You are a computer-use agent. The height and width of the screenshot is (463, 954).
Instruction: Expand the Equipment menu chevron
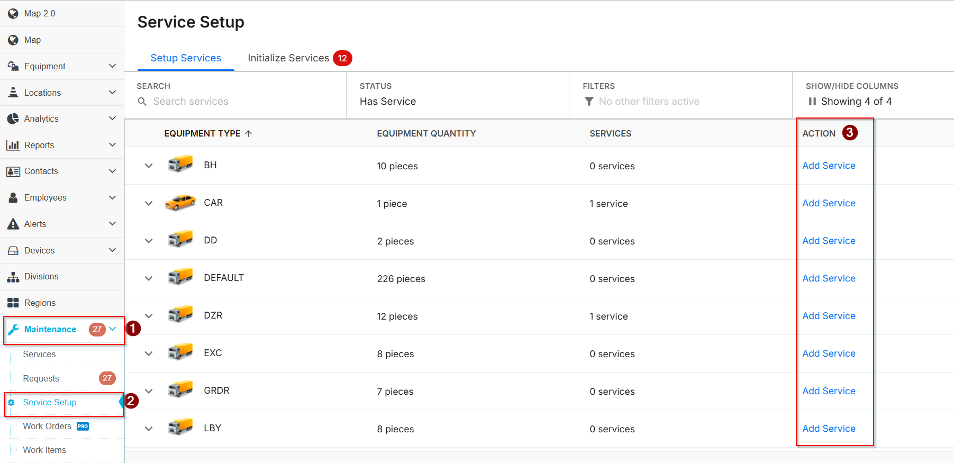pos(112,66)
